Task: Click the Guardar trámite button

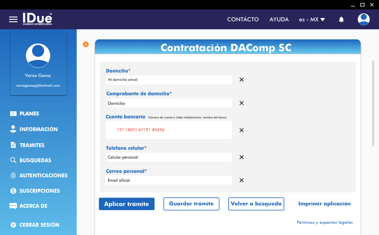Action: [191, 204]
